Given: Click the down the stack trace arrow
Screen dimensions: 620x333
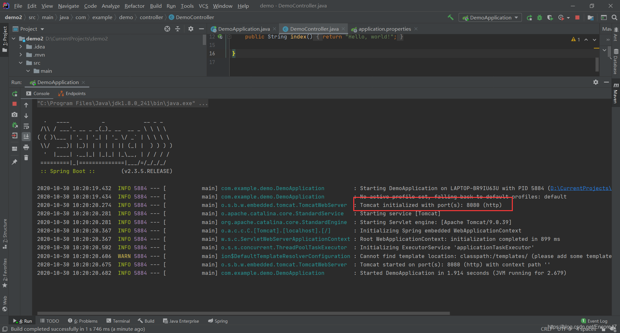Looking at the screenshot, I should pos(26,115).
